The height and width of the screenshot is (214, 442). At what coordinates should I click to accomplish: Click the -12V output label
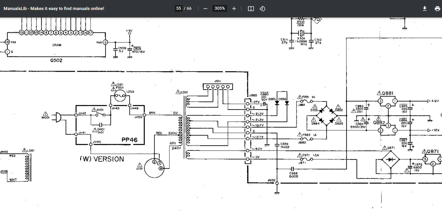(435, 130)
